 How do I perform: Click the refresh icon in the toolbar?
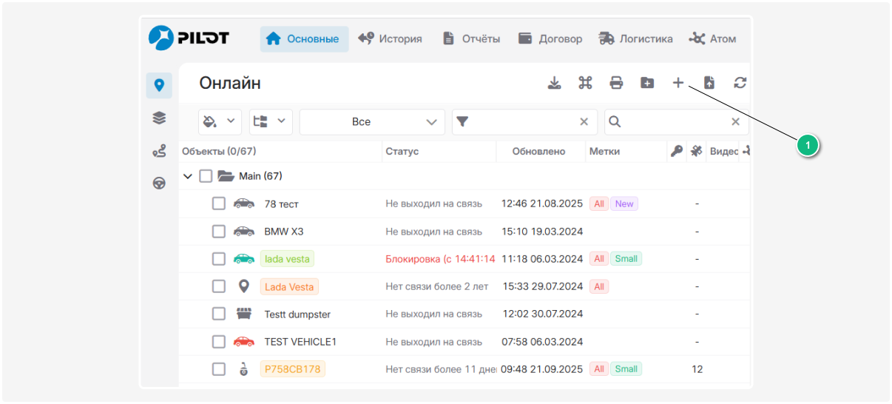[x=740, y=83]
